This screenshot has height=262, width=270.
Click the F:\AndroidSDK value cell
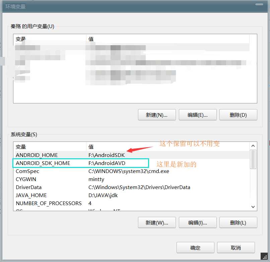click(x=107, y=155)
